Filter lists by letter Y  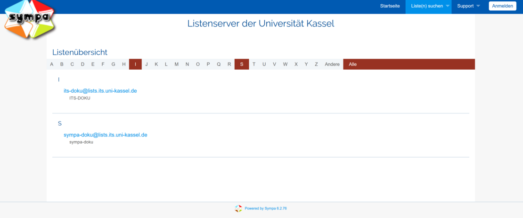306,65
